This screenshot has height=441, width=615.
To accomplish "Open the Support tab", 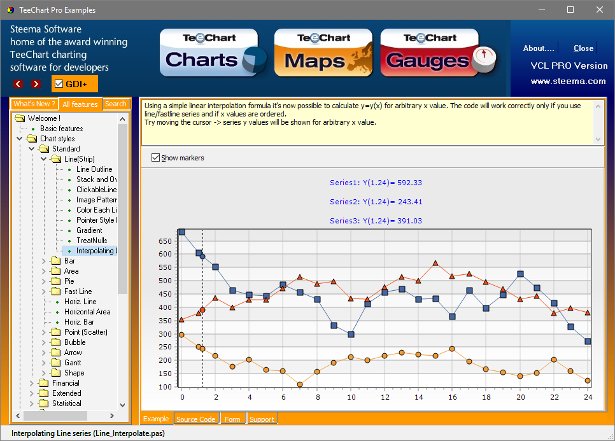I will (x=262, y=419).
